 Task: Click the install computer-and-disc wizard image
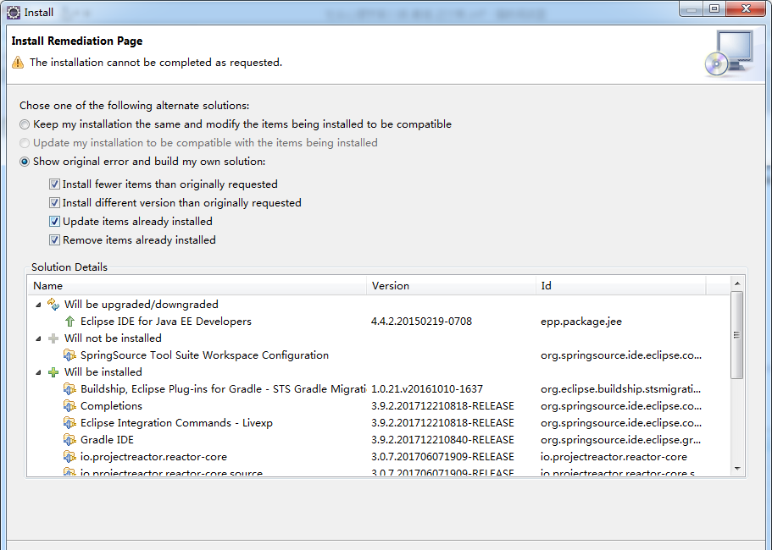point(729,53)
